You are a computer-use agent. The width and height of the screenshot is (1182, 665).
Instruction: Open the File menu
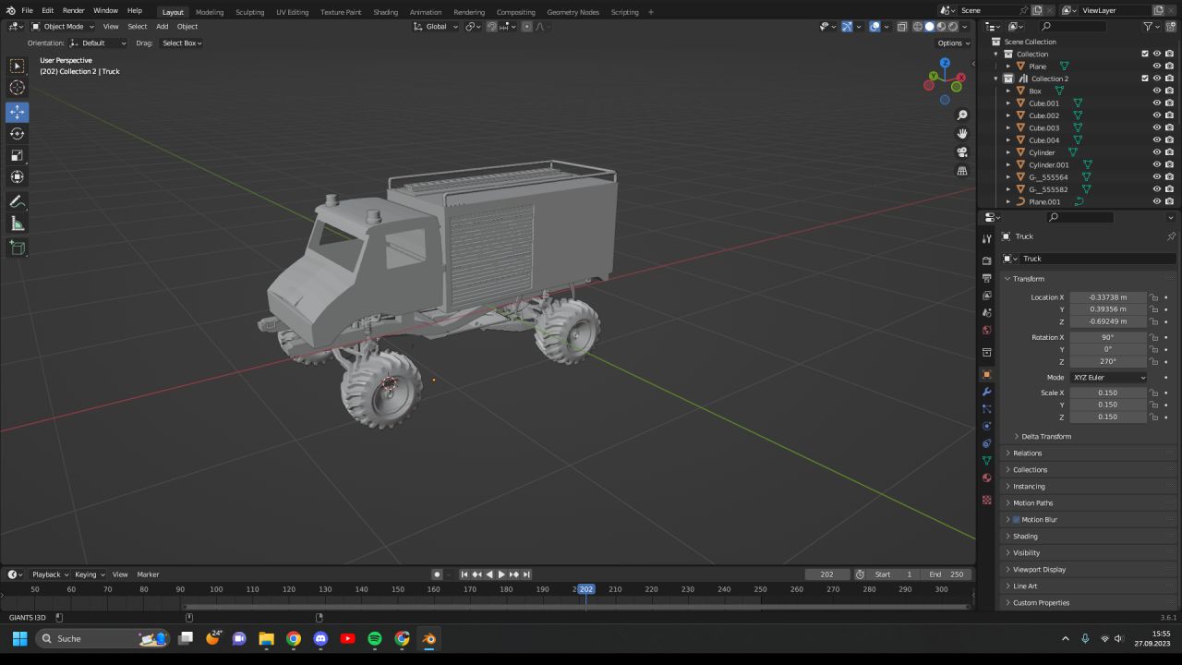click(x=27, y=11)
